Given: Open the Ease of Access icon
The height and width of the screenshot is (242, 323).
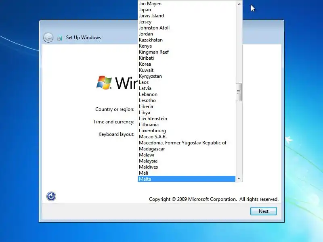Looking at the screenshot, I should 51,196.
